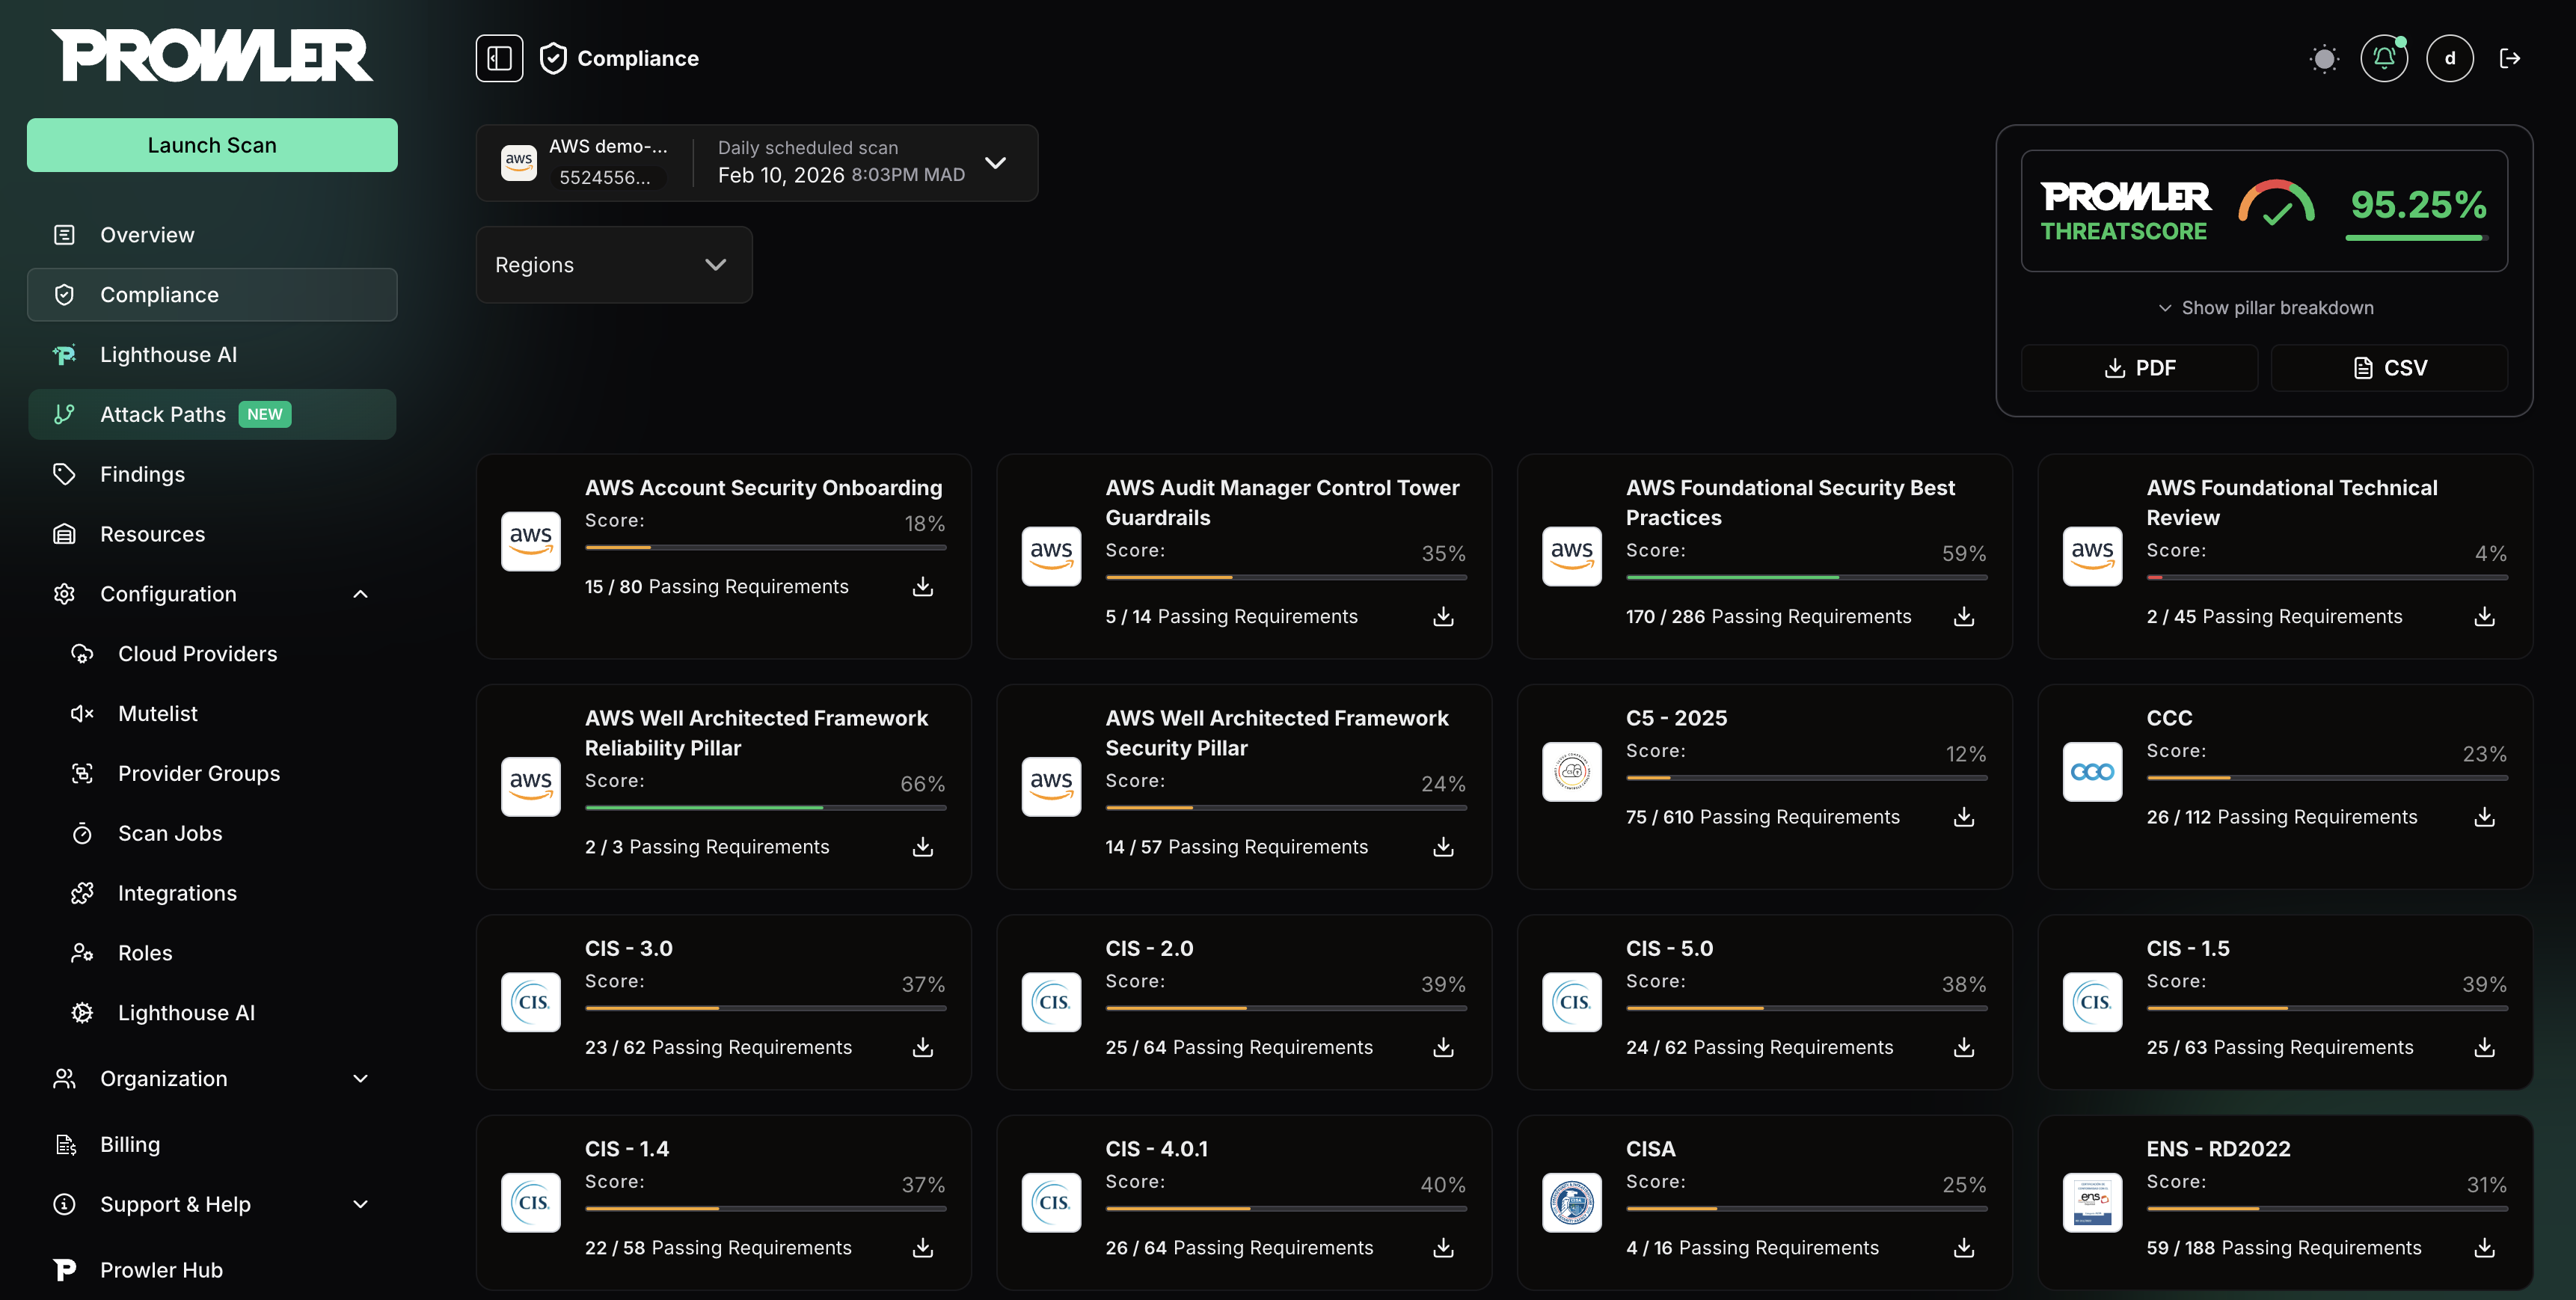Click the log out icon in the top right
The image size is (2576, 1300).
tap(2512, 58)
